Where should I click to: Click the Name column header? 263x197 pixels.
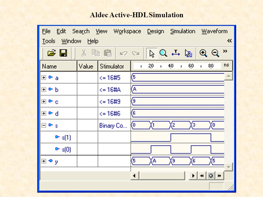[59, 66]
